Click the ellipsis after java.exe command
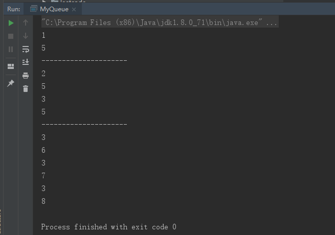 [272, 22]
